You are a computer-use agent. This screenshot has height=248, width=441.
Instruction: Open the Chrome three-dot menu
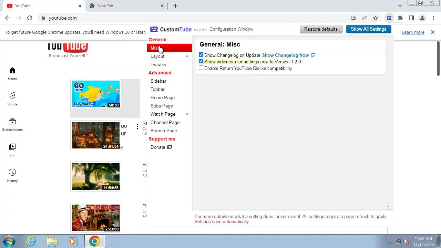coord(433,18)
